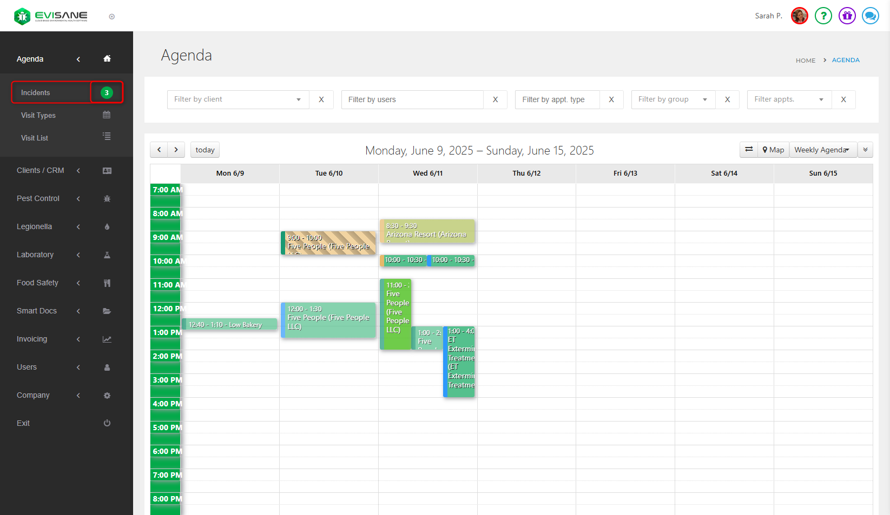This screenshot has height=515, width=890.
Task: Click the Laboratory flask icon
Action: point(107,255)
